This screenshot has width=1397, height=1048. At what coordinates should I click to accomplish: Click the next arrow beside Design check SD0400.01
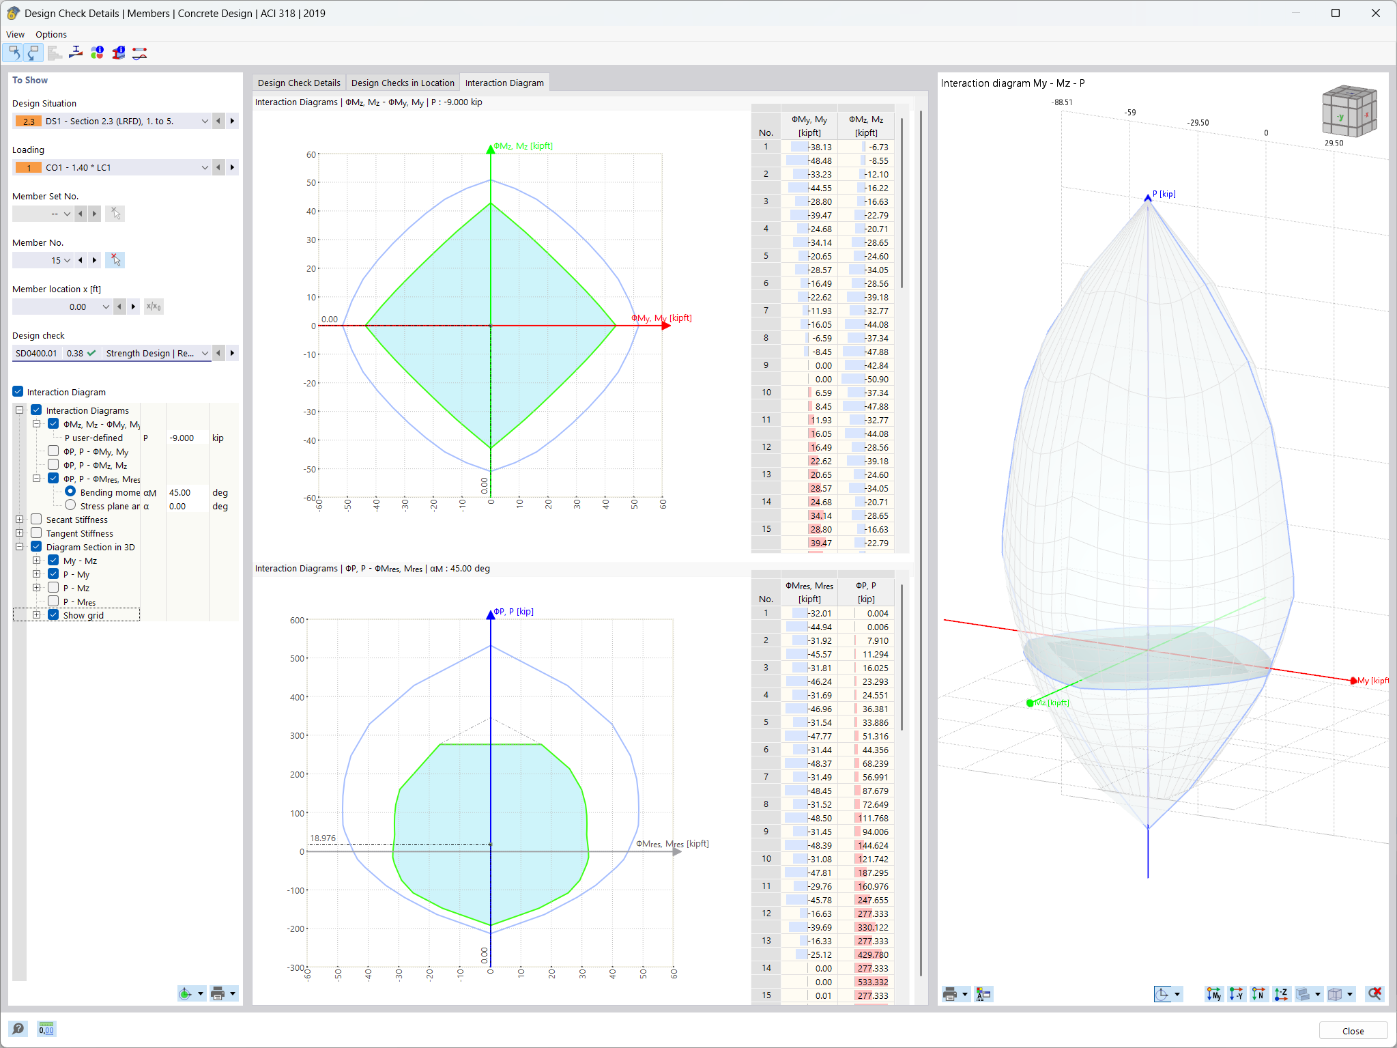click(232, 353)
